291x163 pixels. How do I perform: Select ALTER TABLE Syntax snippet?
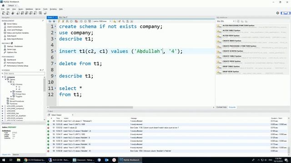(x=252, y=31)
